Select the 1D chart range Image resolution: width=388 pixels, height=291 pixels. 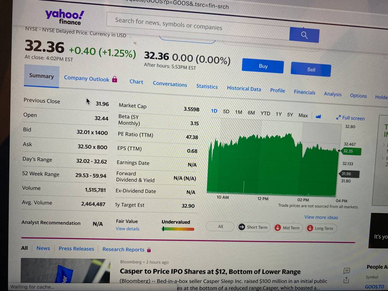coord(214,111)
